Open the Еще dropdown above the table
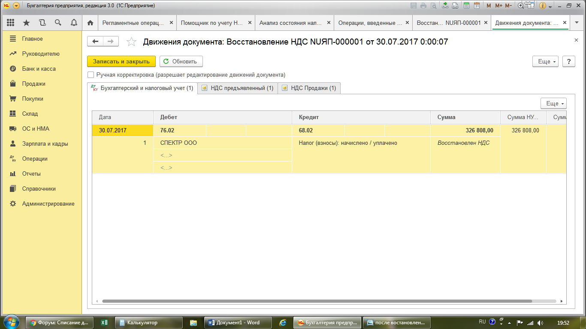 [553, 103]
